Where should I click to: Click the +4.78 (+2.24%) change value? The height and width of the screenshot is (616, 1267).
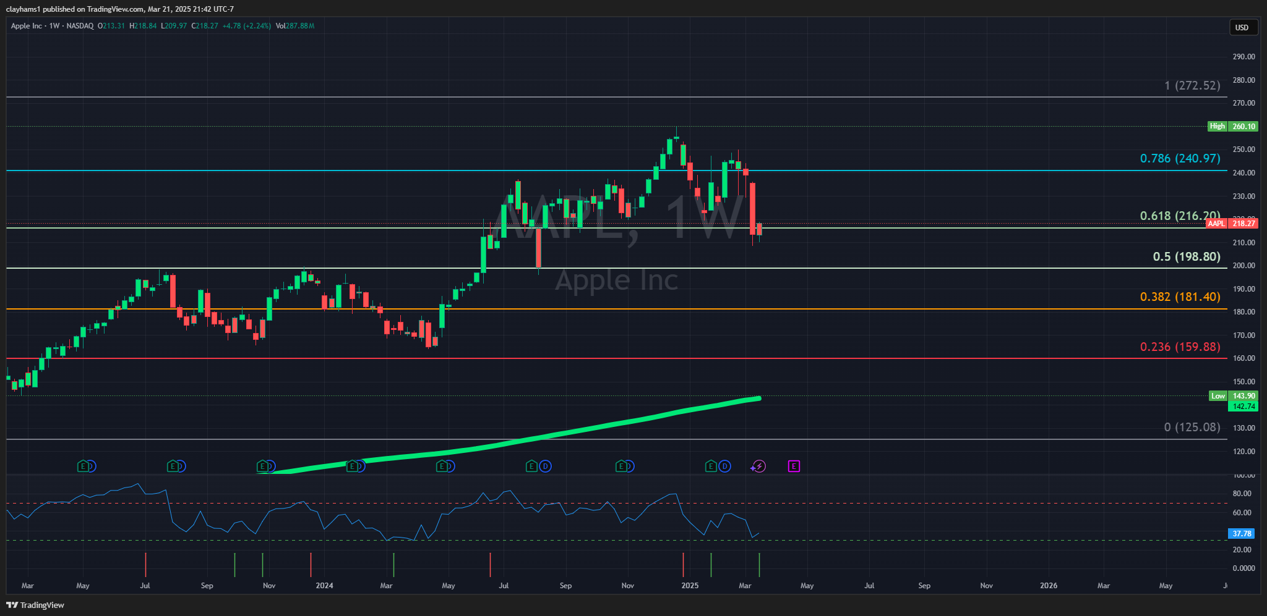click(246, 26)
